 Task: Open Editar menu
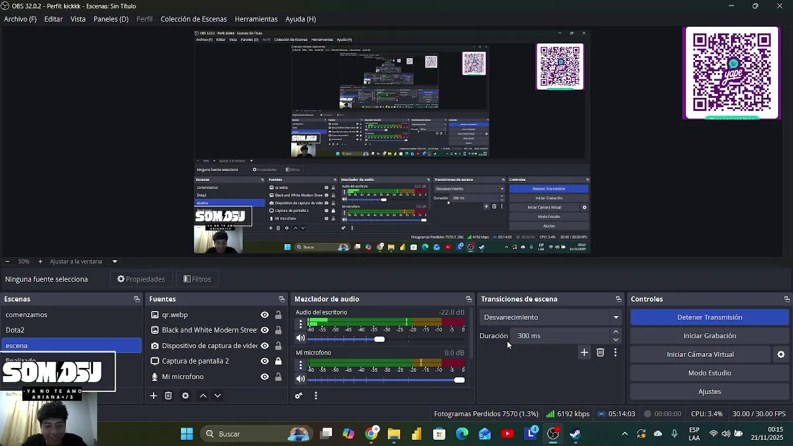53,19
